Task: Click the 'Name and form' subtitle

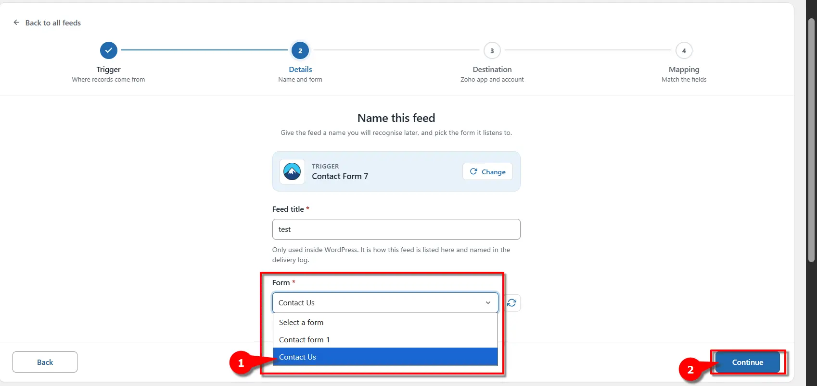Action: (300, 80)
